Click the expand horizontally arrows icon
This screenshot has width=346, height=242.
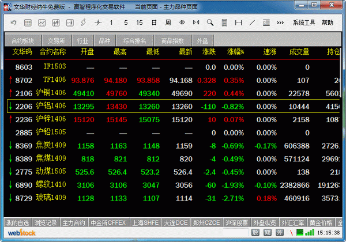click(x=182, y=22)
